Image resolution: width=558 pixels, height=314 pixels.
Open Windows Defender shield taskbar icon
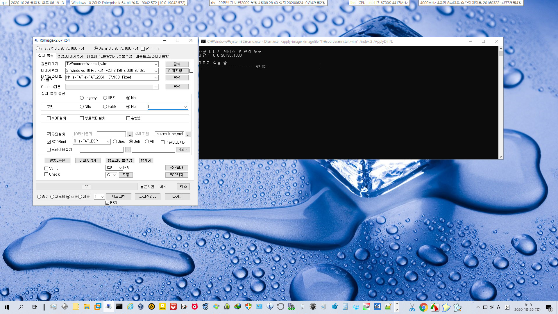click(x=248, y=307)
